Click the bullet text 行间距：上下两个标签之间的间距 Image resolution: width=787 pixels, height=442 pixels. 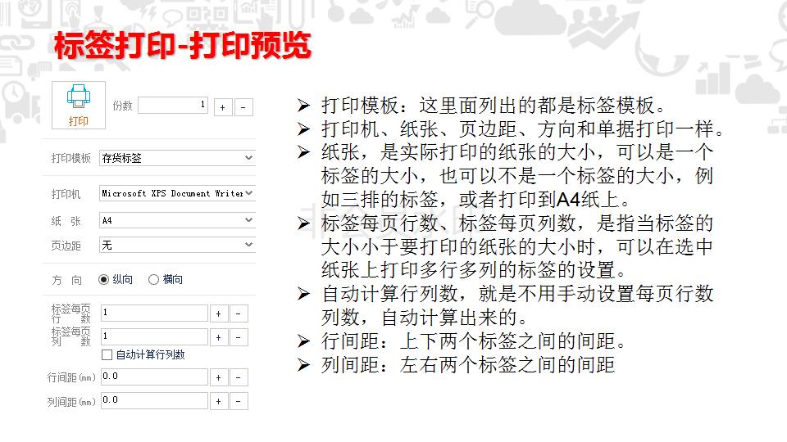(x=475, y=341)
